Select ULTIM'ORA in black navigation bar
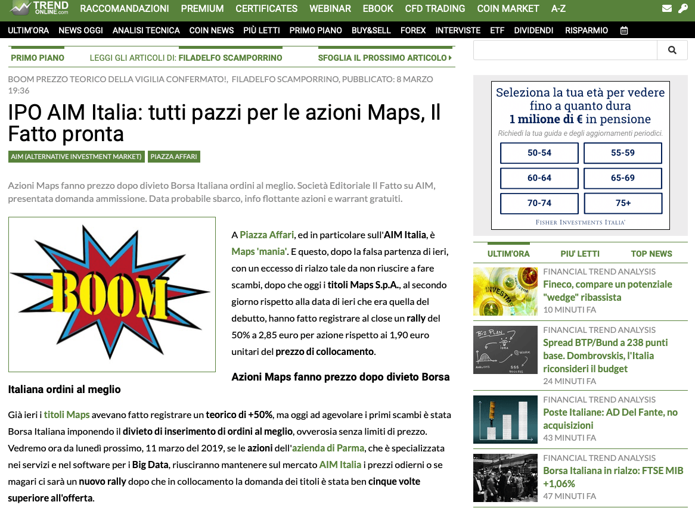 click(x=29, y=30)
